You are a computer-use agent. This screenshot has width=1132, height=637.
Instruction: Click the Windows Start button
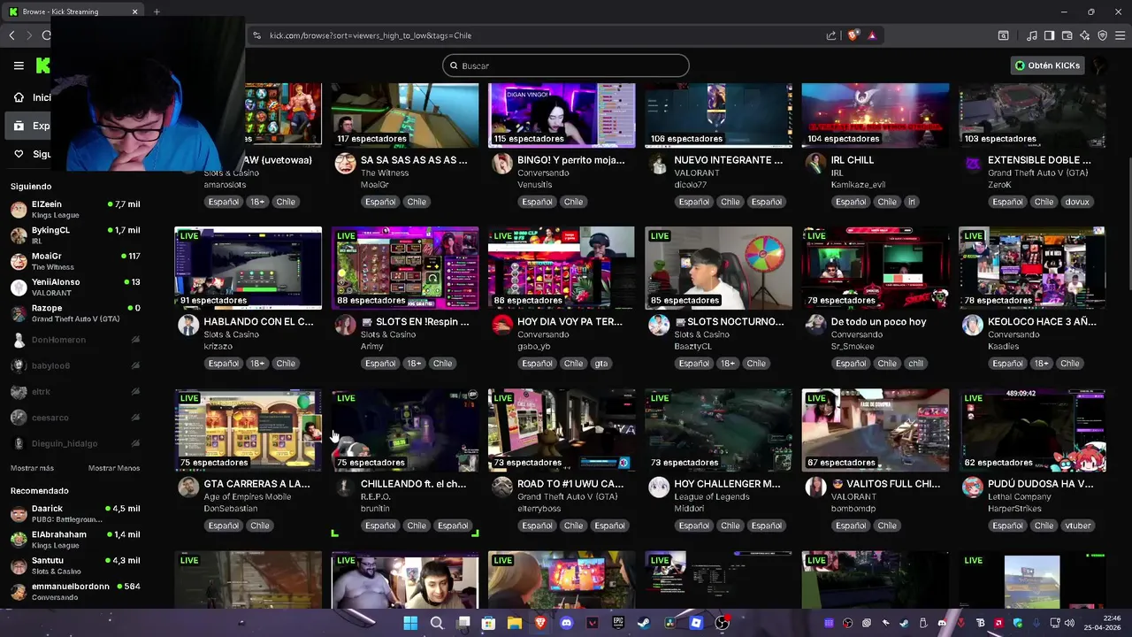click(410, 623)
